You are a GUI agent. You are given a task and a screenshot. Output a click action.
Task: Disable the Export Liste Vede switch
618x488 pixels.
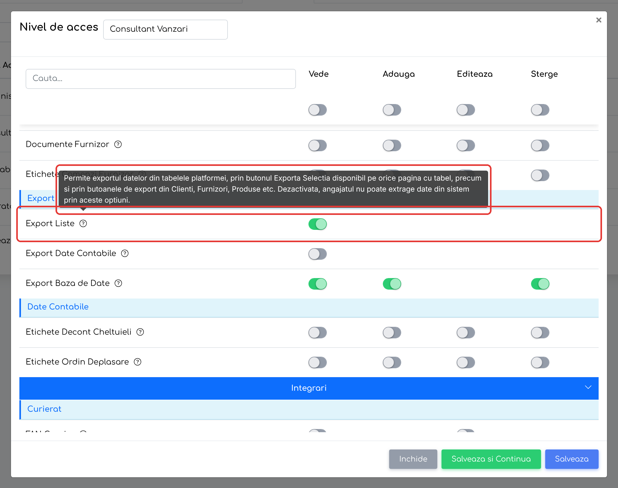[317, 224]
